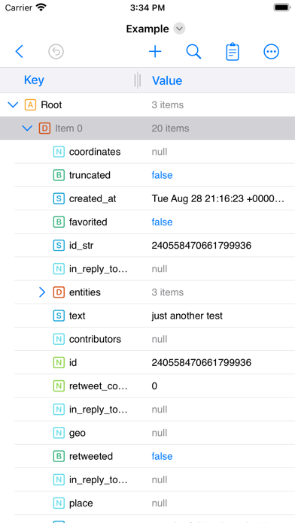This screenshot has height=523, width=295.
Task: Tap the '3 items' value of entities
Action: click(168, 292)
